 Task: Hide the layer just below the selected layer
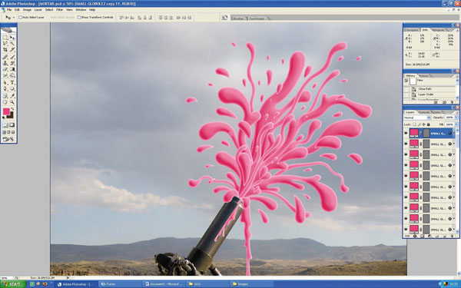[x=406, y=144]
